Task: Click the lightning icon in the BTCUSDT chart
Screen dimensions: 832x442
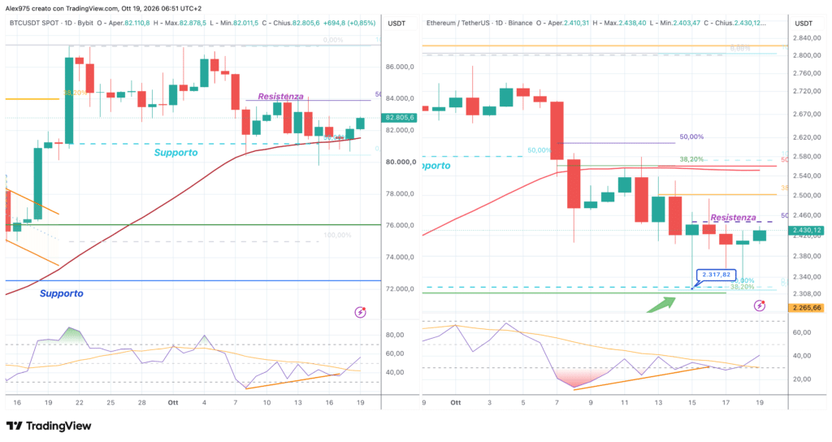Action: [x=360, y=312]
